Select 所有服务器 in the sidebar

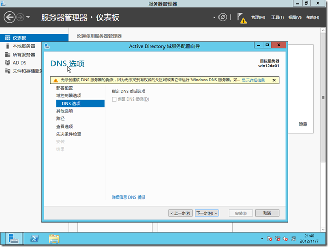coord(23,55)
